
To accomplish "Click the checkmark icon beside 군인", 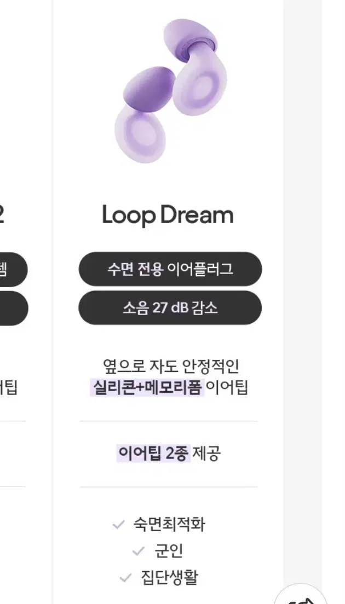I will pyautogui.click(x=138, y=551).
